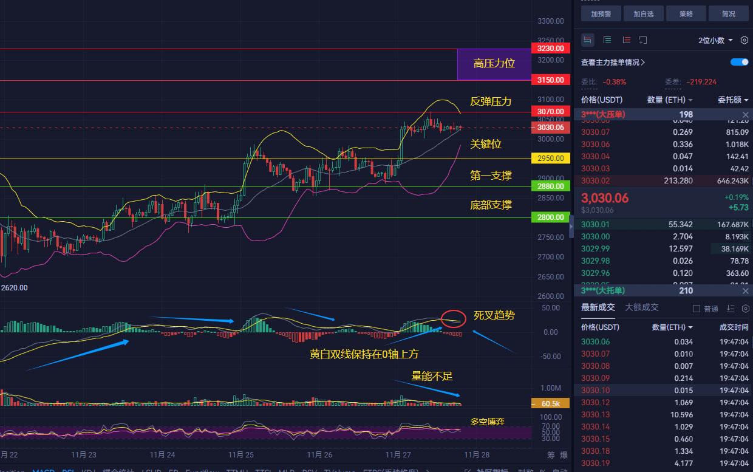
Task: Expand the 委托额 column dropdown
Action: point(733,100)
